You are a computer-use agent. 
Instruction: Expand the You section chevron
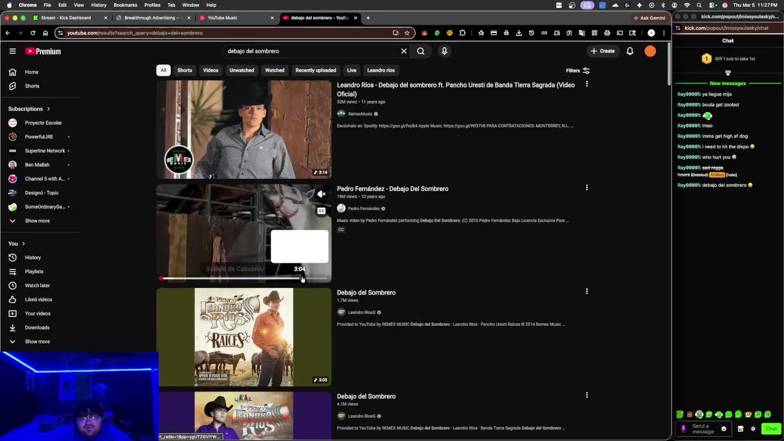[23, 244]
